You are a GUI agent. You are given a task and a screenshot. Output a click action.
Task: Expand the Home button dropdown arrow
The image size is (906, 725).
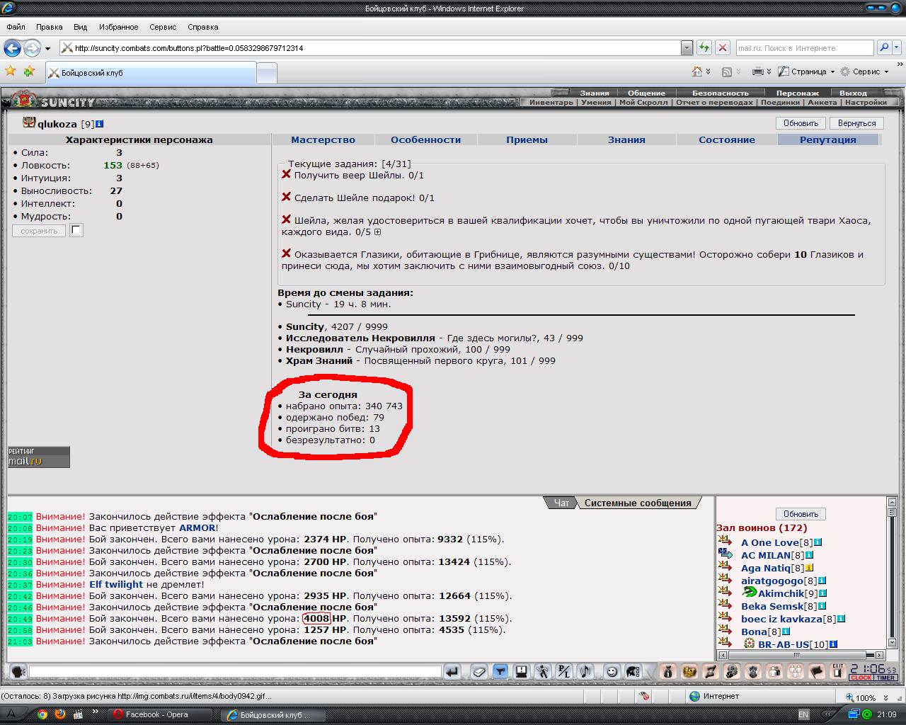[708, 72]
